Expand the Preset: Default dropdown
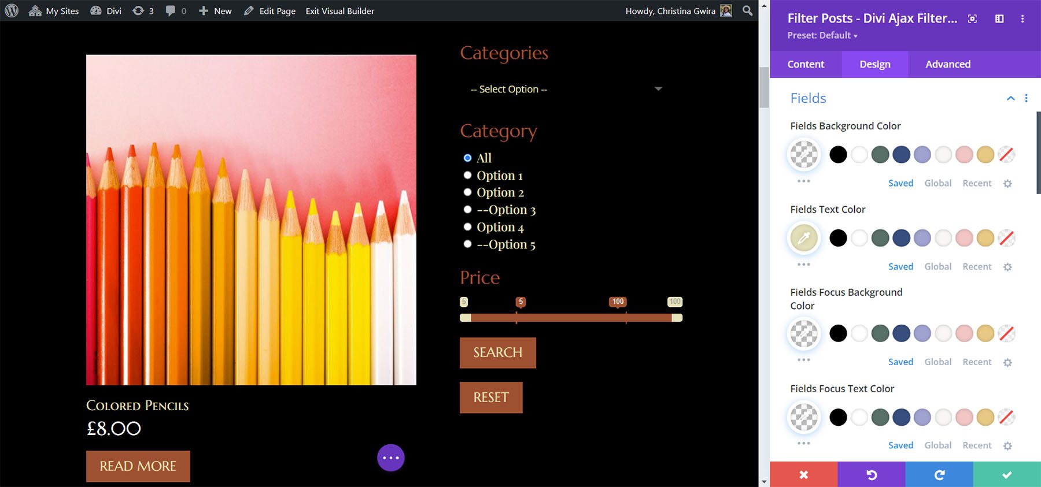Image resolution: width=1041 pixels, height=487 pixels. (x=822, y=35)
